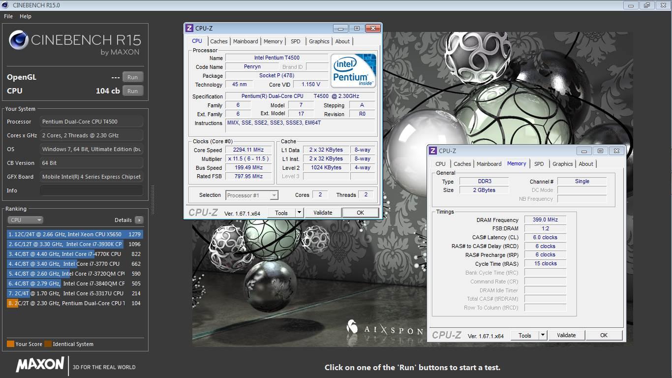This screenshot has height=378, width=672.
Task: Open the CPU ranking type dropdown
Action: [x=26, y=220]
